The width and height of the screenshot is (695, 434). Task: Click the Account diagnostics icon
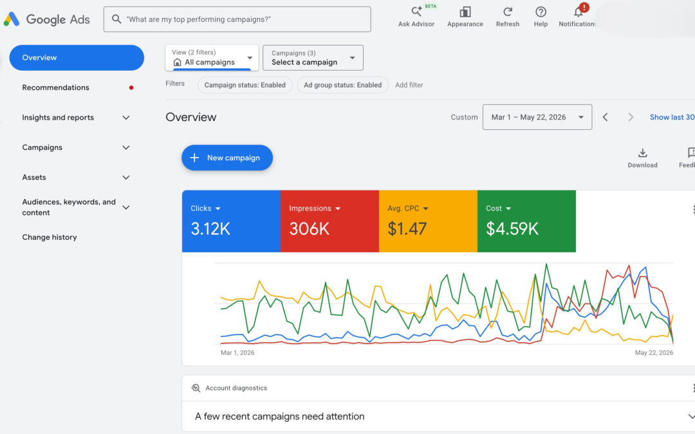point(196,388)
